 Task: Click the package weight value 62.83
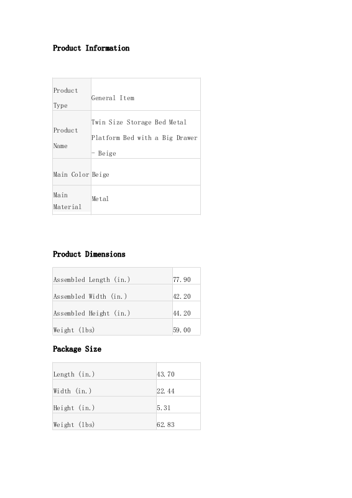(x=165, y=425)
